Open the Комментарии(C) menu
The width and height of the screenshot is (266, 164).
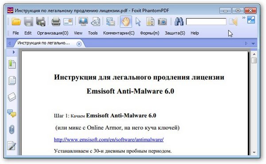(119, 33)
